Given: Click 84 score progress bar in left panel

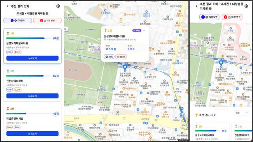Looking at the screenshot, I should pos(29,38).
